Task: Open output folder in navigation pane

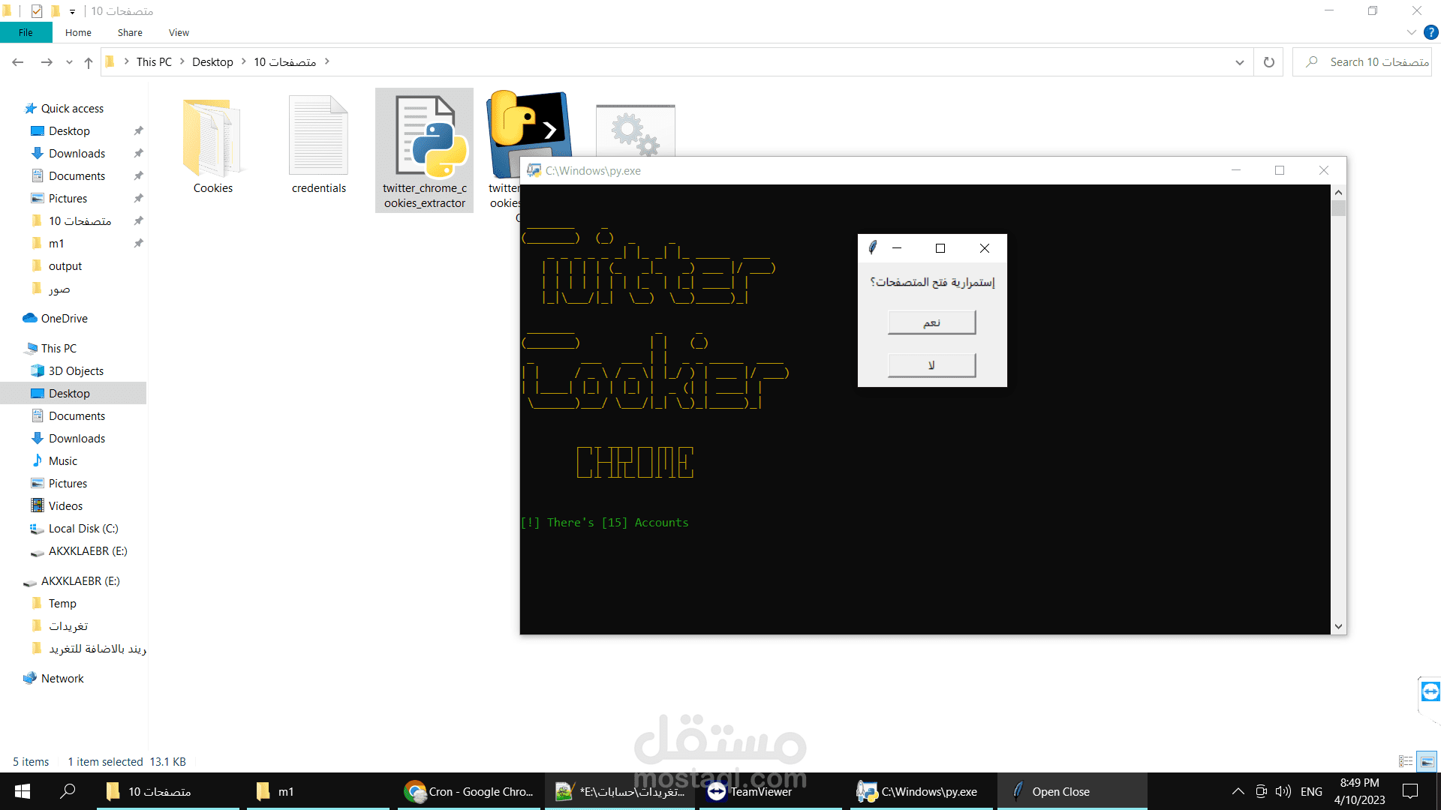Action: (x=65, y=266)
